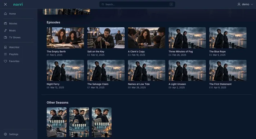Click A Light Unseen title text
This screenshot has height=139, width=256.
[x=177, y=84]
